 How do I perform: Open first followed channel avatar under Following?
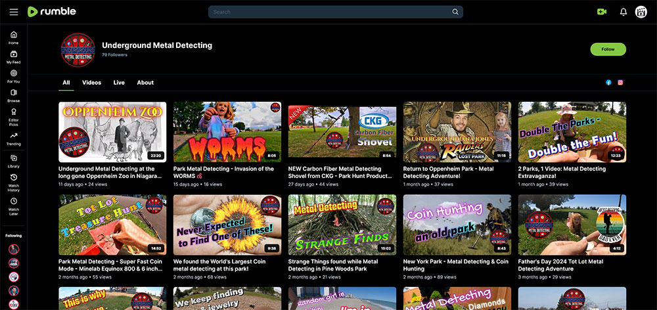coord(14,250)
